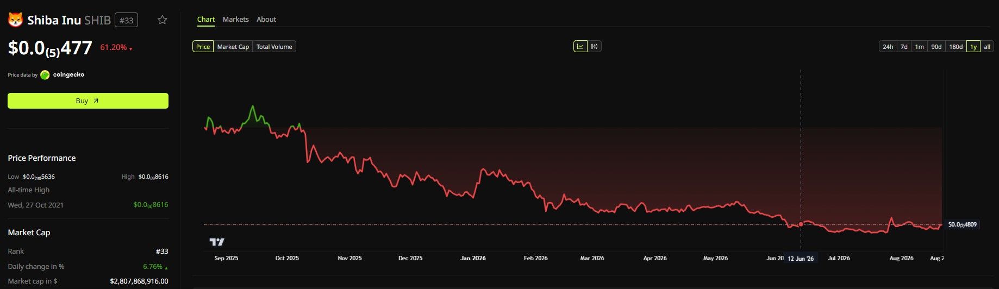Image resolution: width=999 pixels, height=289 pixels.
Task: Open the About tab
Action: tap(266, 19)
